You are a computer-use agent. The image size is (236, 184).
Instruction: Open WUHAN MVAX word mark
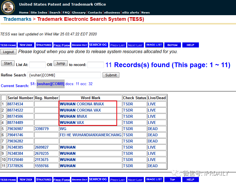click(73, 116)
